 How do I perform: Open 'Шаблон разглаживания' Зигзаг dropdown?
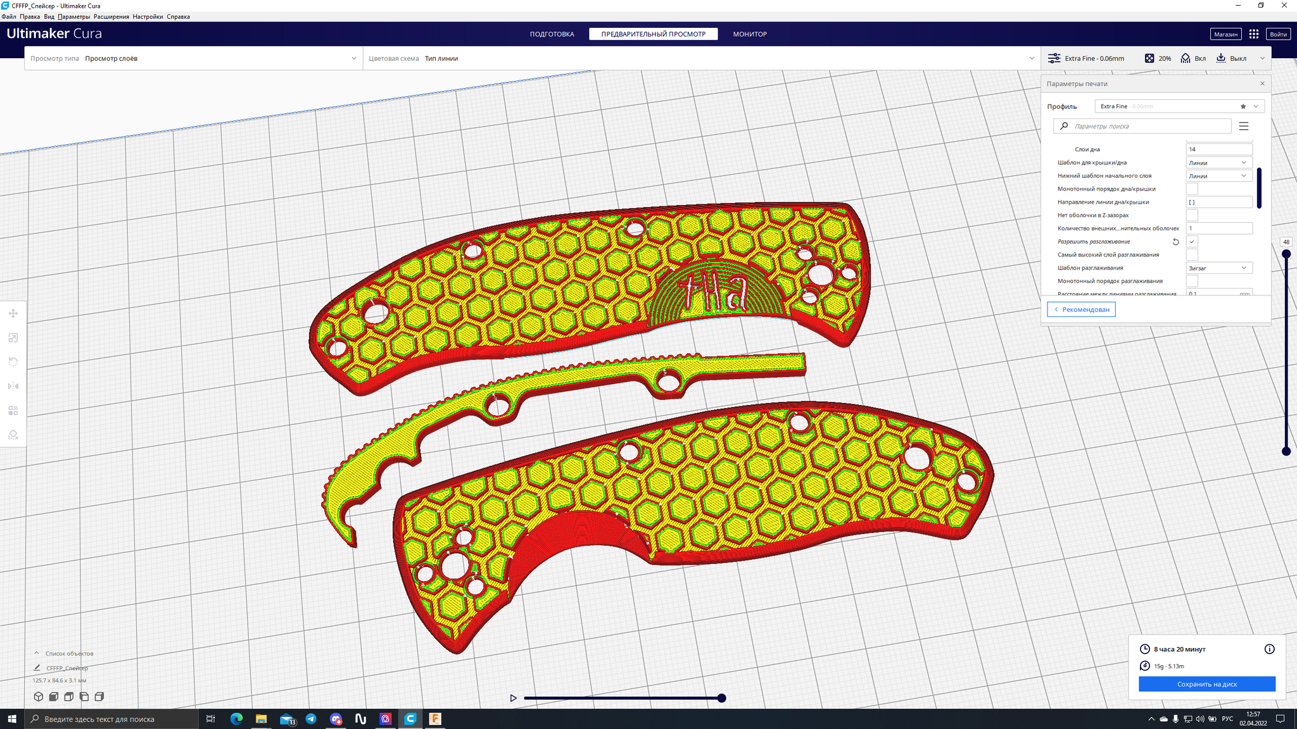click(1219, 268)
